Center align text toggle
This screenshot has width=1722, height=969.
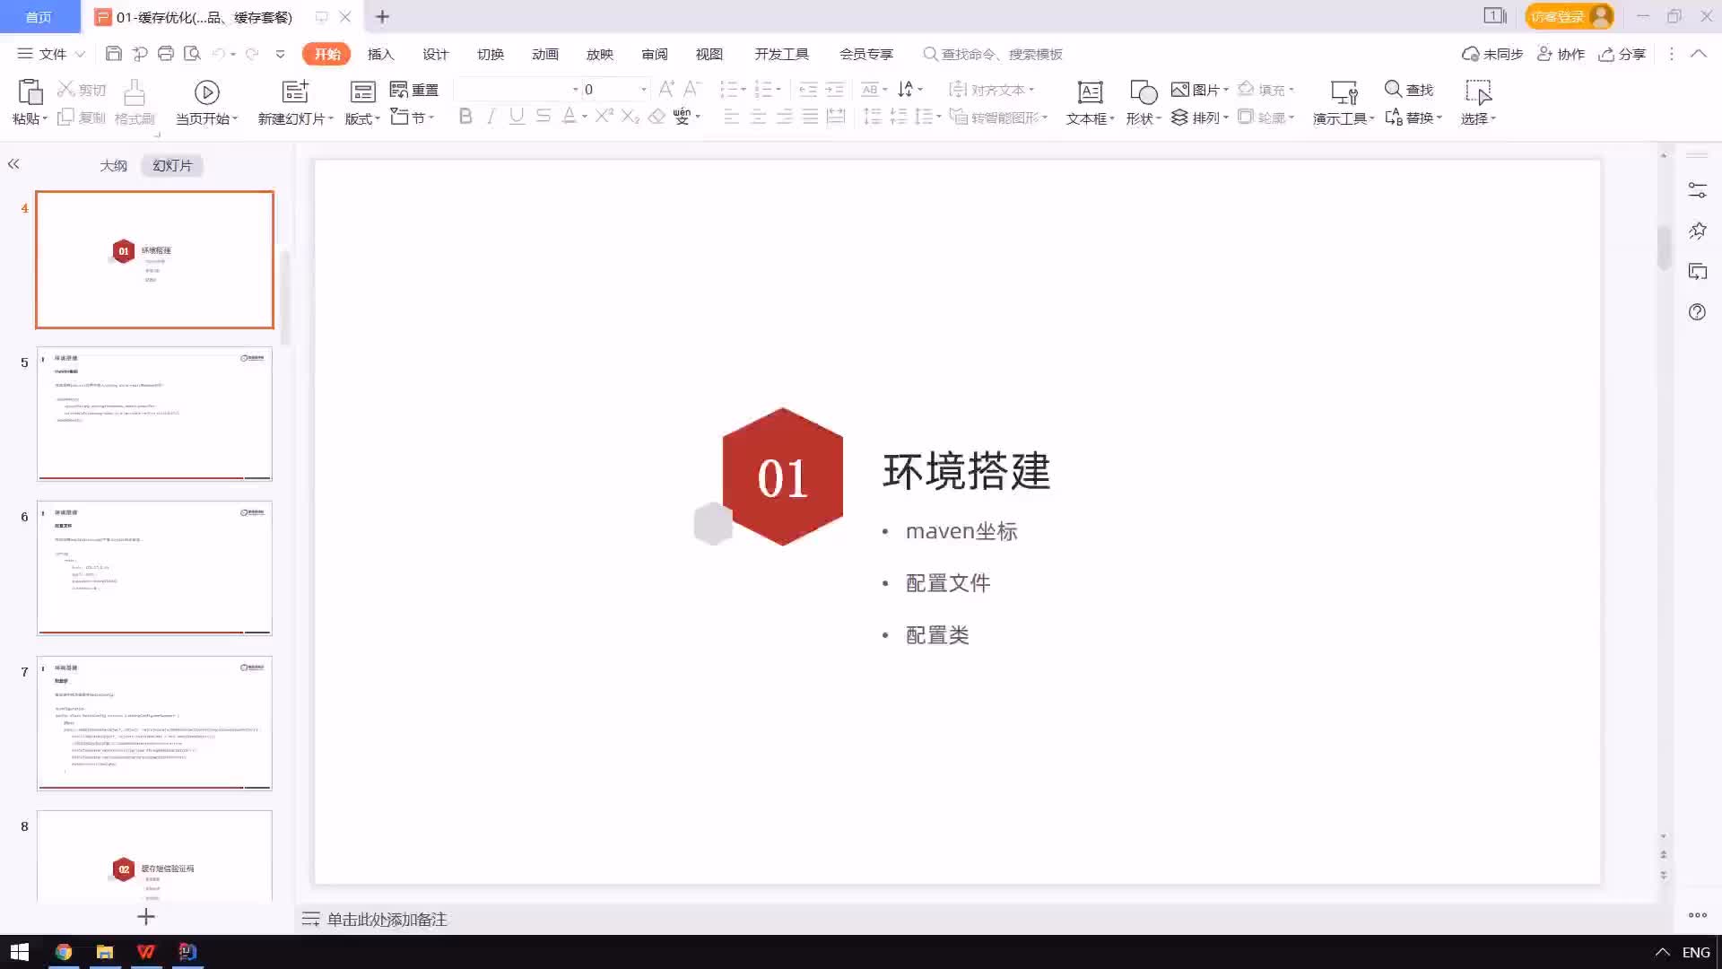click(x=758, y=117)
